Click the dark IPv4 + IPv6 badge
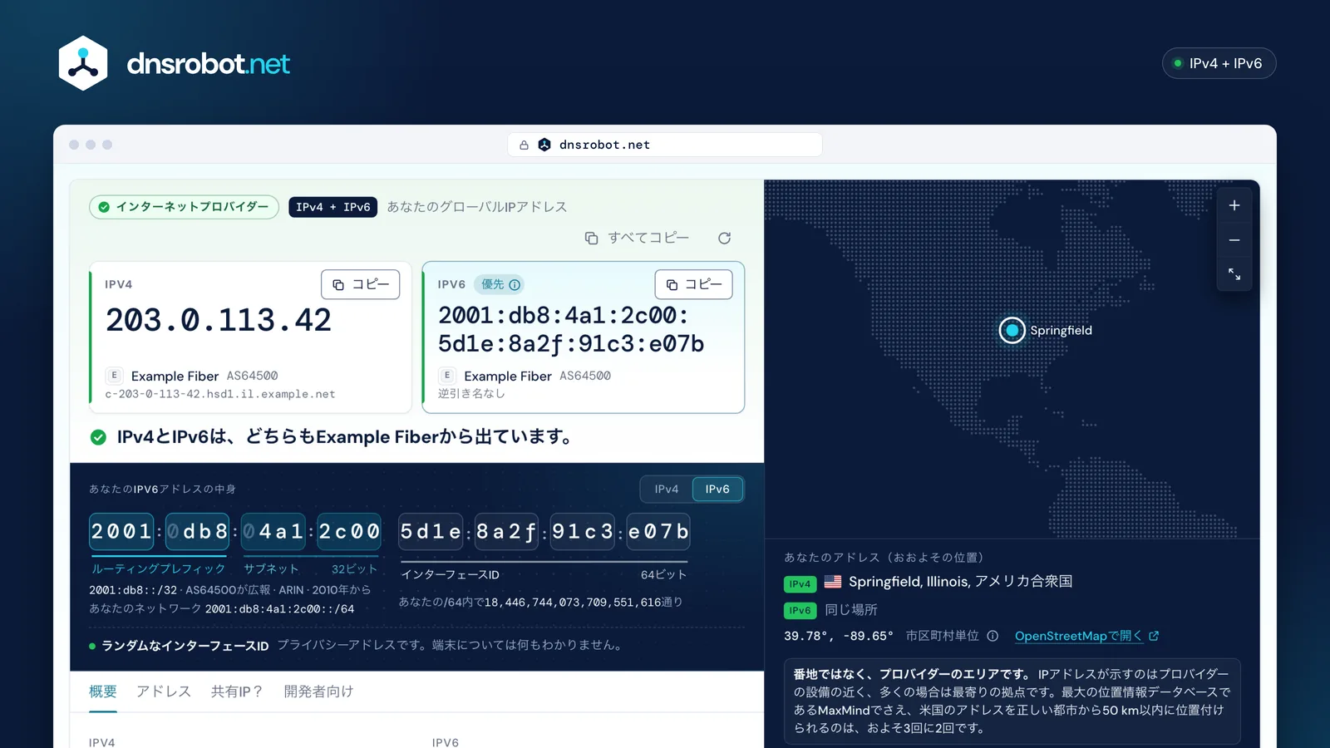Viewport: 1330px width, 748px height. pyautogui.click(x=333, y=207)
